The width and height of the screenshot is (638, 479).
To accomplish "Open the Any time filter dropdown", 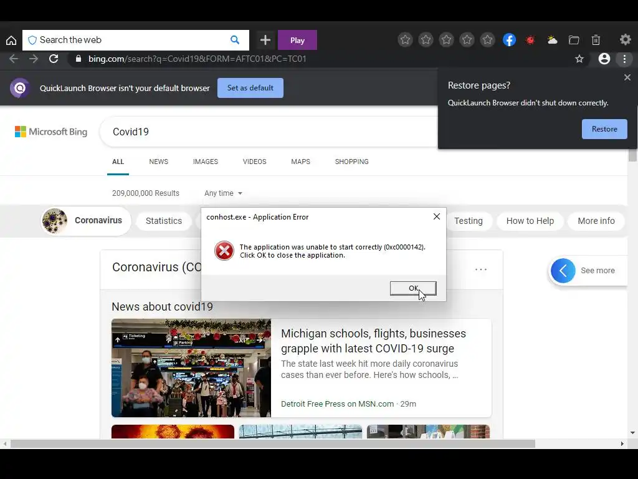I will (x=223, y=193).
